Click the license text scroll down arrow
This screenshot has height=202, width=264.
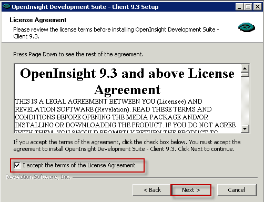pyautogui.click(x=245, y=129)
